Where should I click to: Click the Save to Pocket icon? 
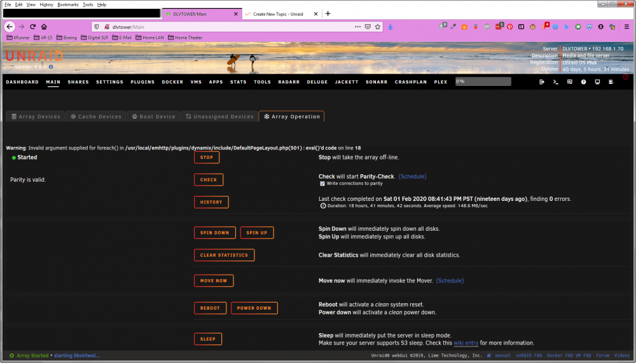pos(368,27)
